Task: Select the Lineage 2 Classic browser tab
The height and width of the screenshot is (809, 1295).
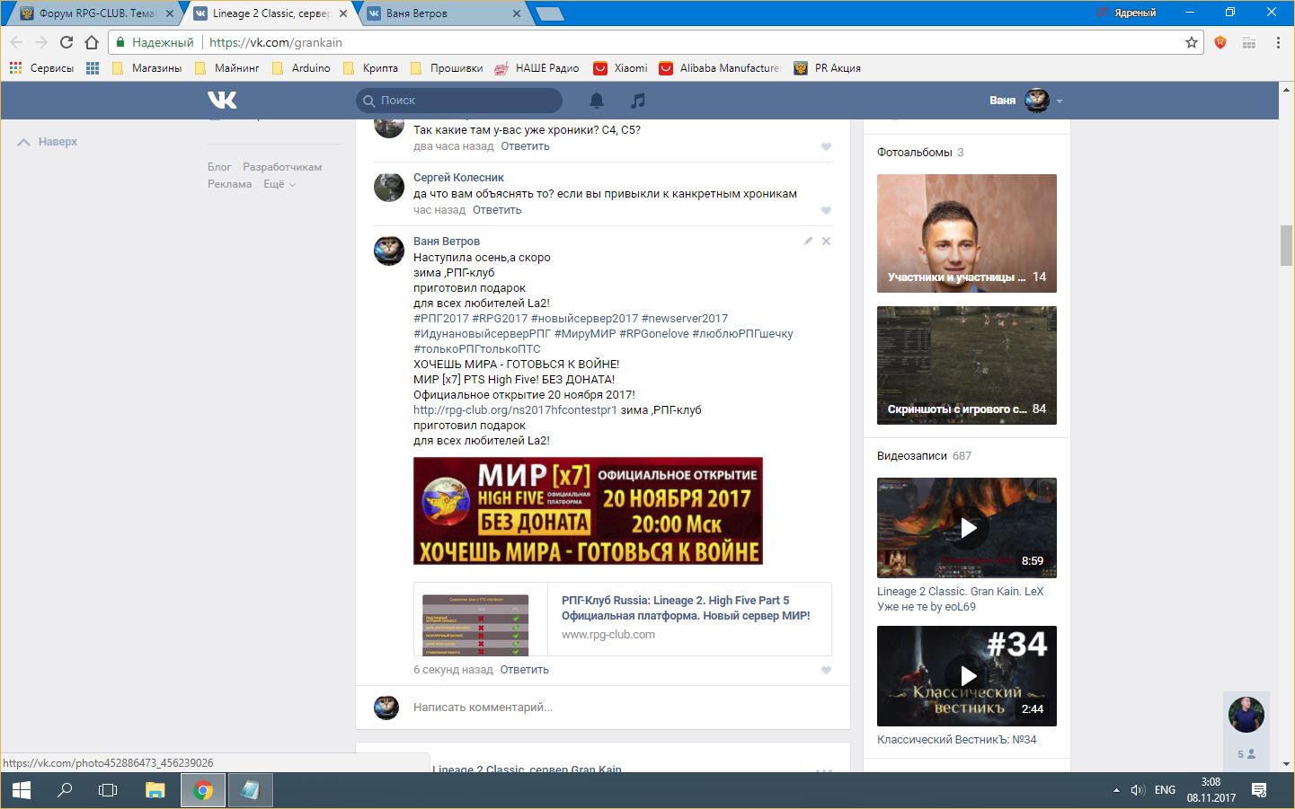Action: pyautogui.click(x=270, y=13)
